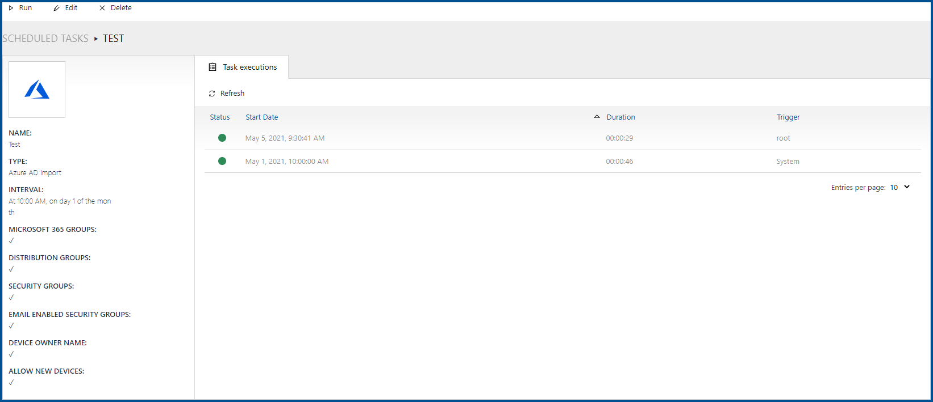
Task: Click the Azure AD Import type value
Action: tap(35, 173)
